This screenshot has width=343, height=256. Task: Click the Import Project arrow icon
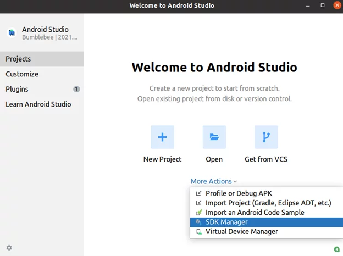[198, 203]
